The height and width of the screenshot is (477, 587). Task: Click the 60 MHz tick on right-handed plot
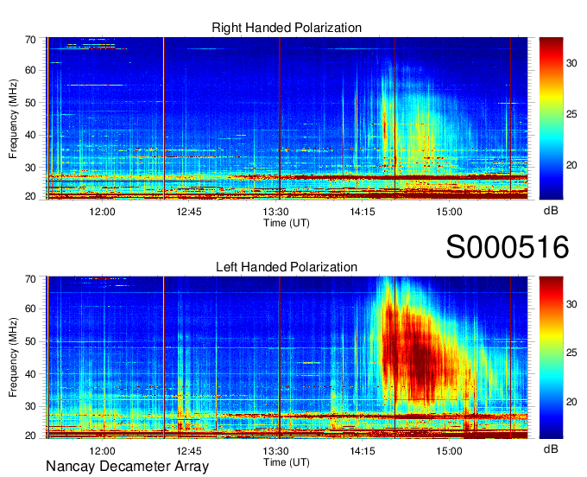(30, 70)
